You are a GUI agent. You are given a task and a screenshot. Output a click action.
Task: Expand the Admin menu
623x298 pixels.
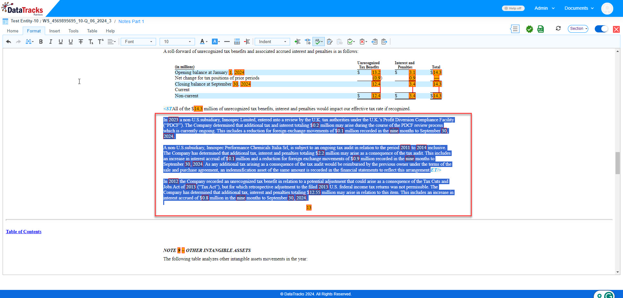544,8
